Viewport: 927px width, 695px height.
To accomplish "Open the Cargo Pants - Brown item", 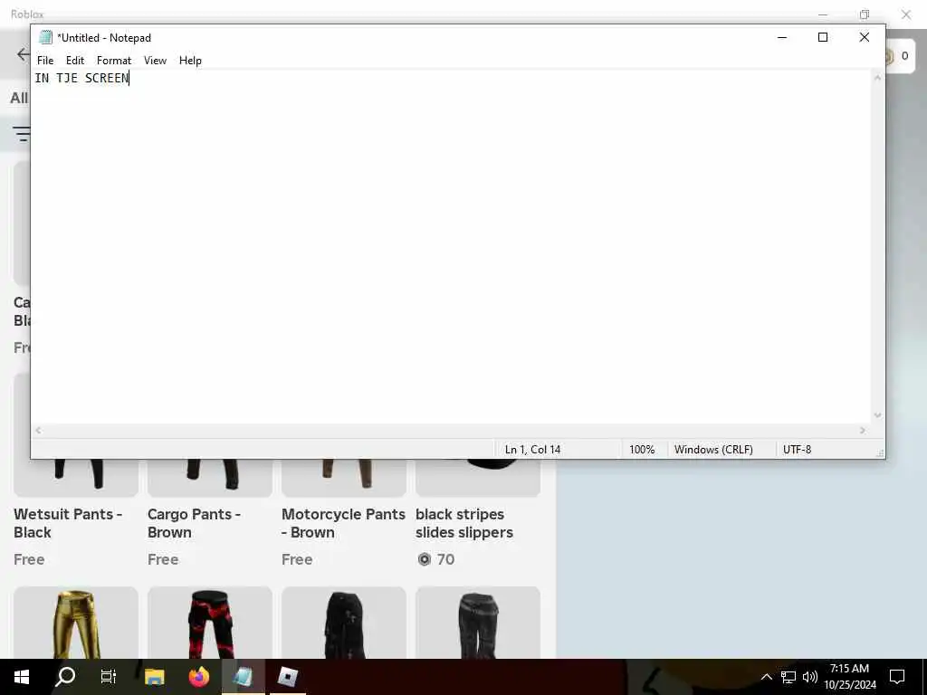I will click(194, 523).
